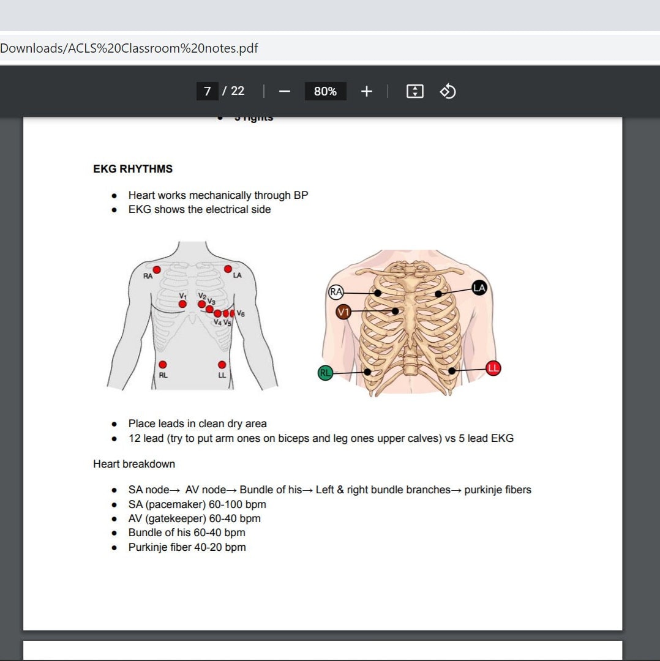Click the current zoom level showing 80%
Viewport: 660px width, 661px height.
[325, 91]
